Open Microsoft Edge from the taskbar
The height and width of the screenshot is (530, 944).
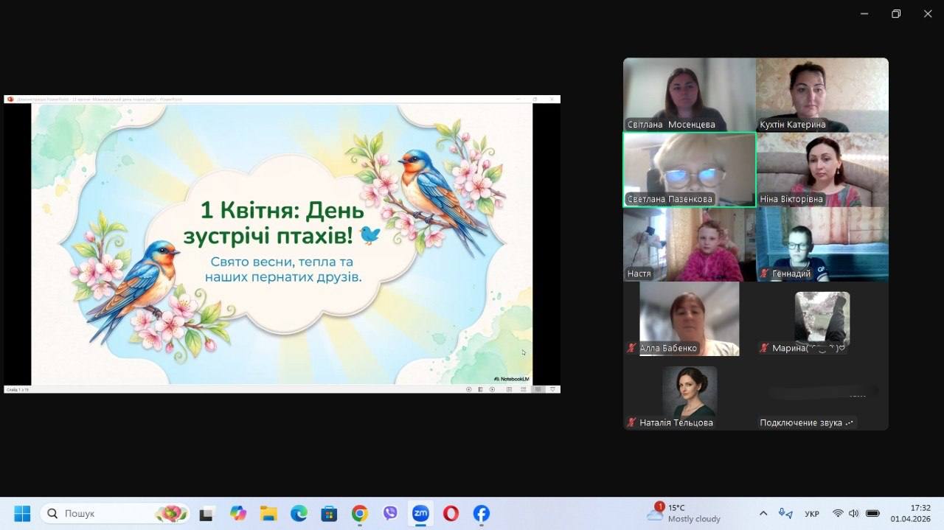299,513
